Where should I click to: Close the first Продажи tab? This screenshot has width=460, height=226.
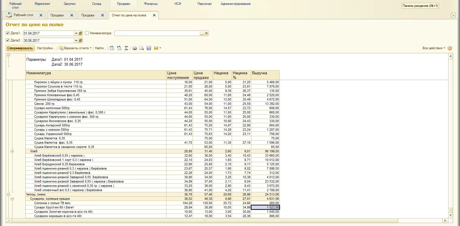[x=72, y=15]
